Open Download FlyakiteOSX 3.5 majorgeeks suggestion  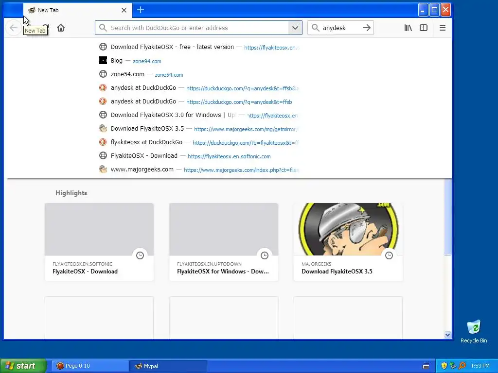199,129
